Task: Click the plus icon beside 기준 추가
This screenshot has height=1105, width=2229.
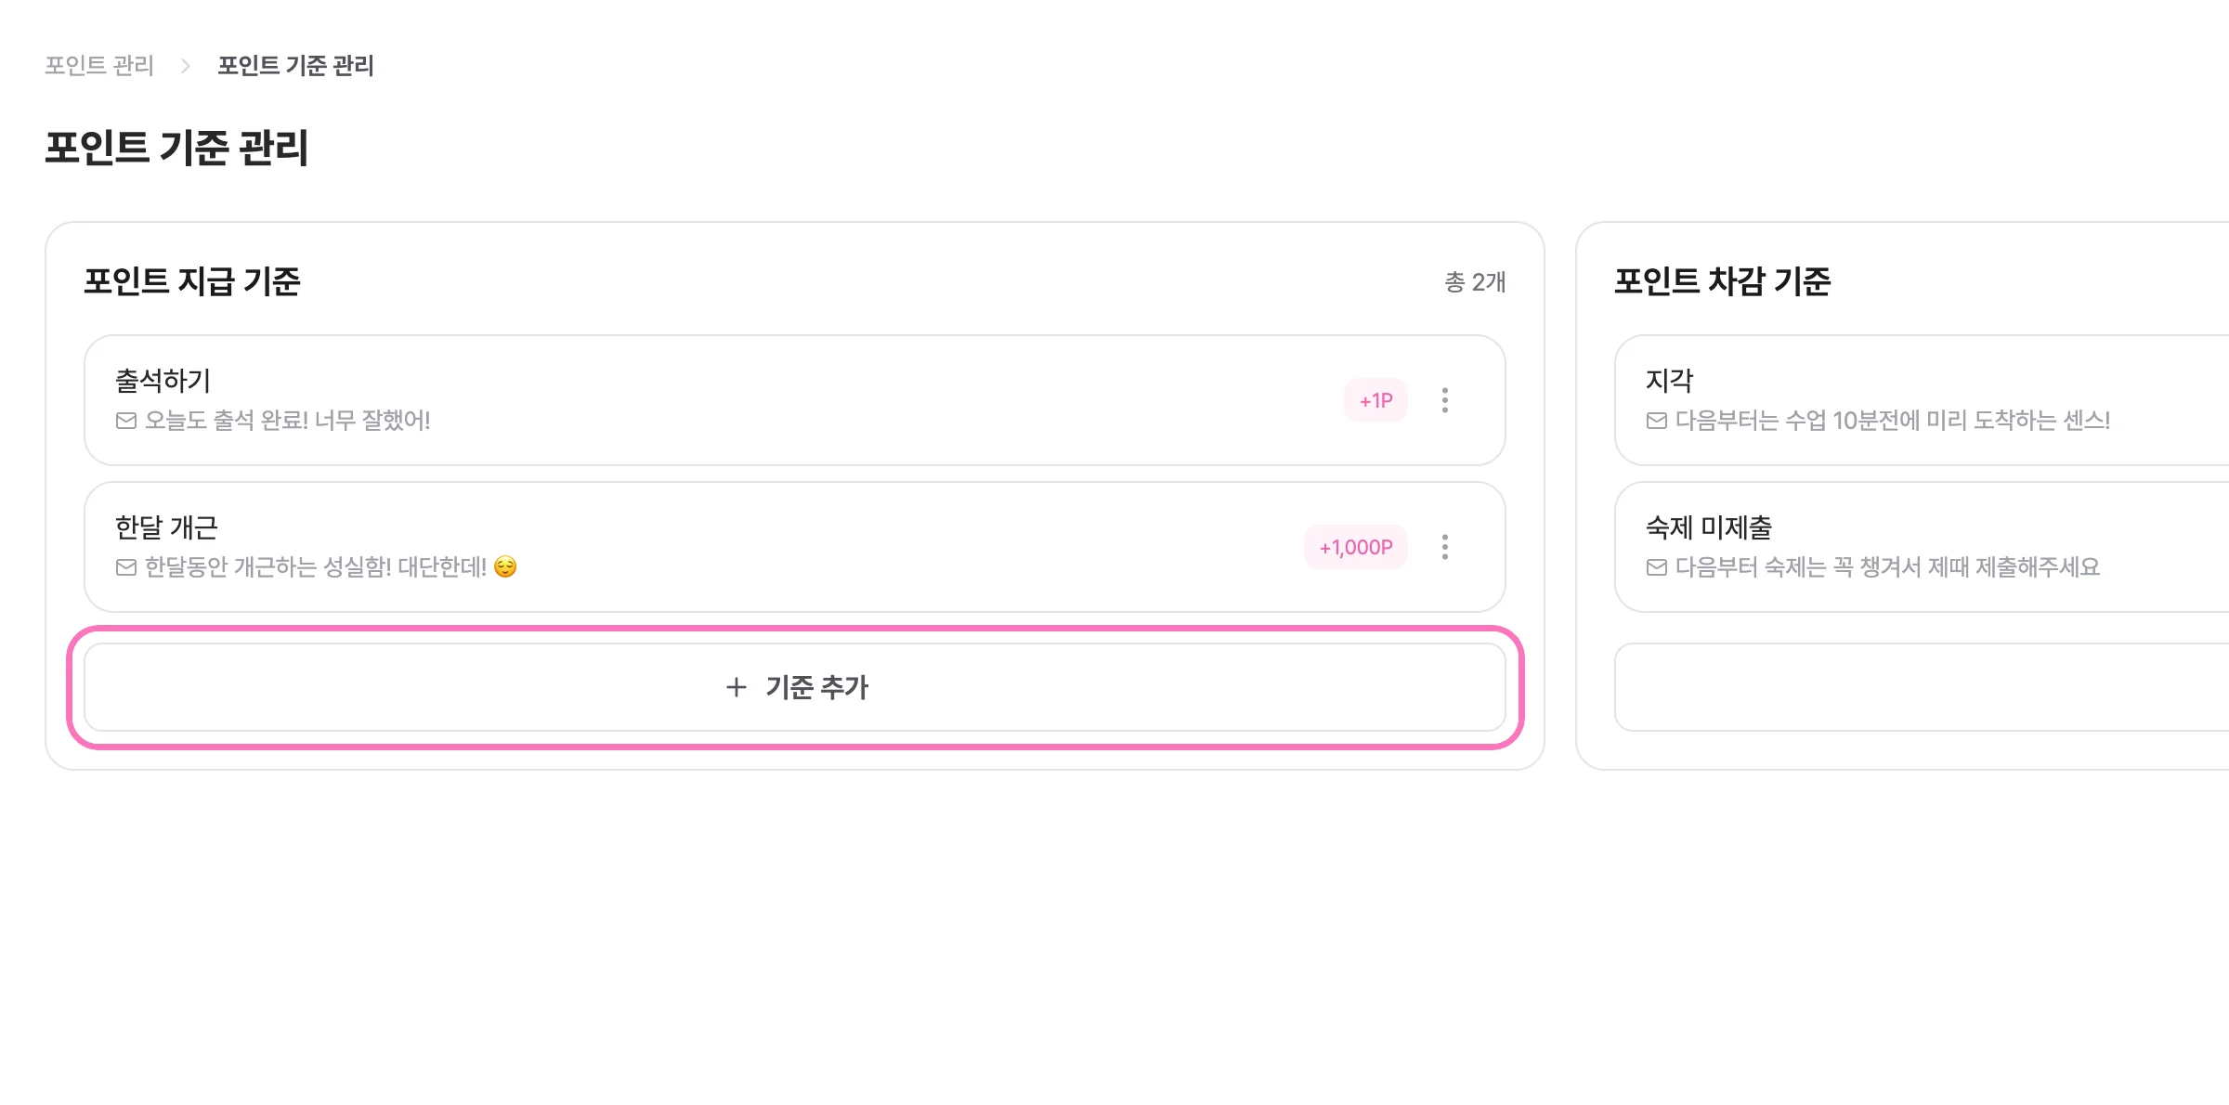Action: 736,687
